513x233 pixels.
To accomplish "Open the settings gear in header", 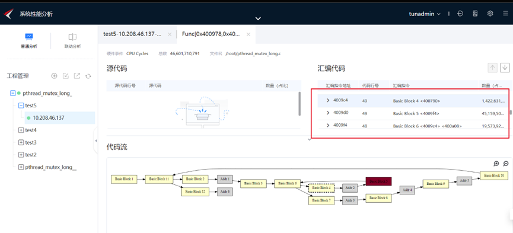I will coord(490,14).
